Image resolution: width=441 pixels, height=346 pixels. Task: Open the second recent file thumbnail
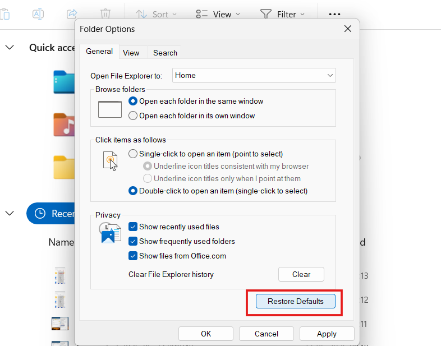click(x=60, y=299)
